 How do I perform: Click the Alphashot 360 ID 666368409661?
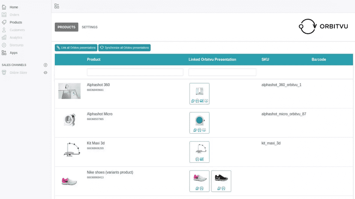coord(95,90)
